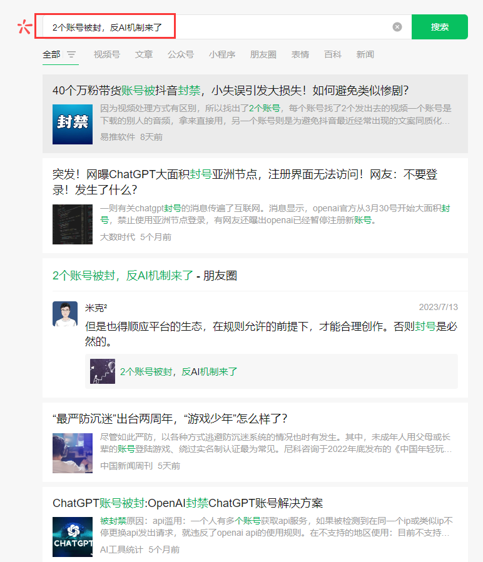Image resolution: width=483 pixels, height=562 pixels.
Task: Click the 米克² avatar image
Action: (x=65, y=314)
